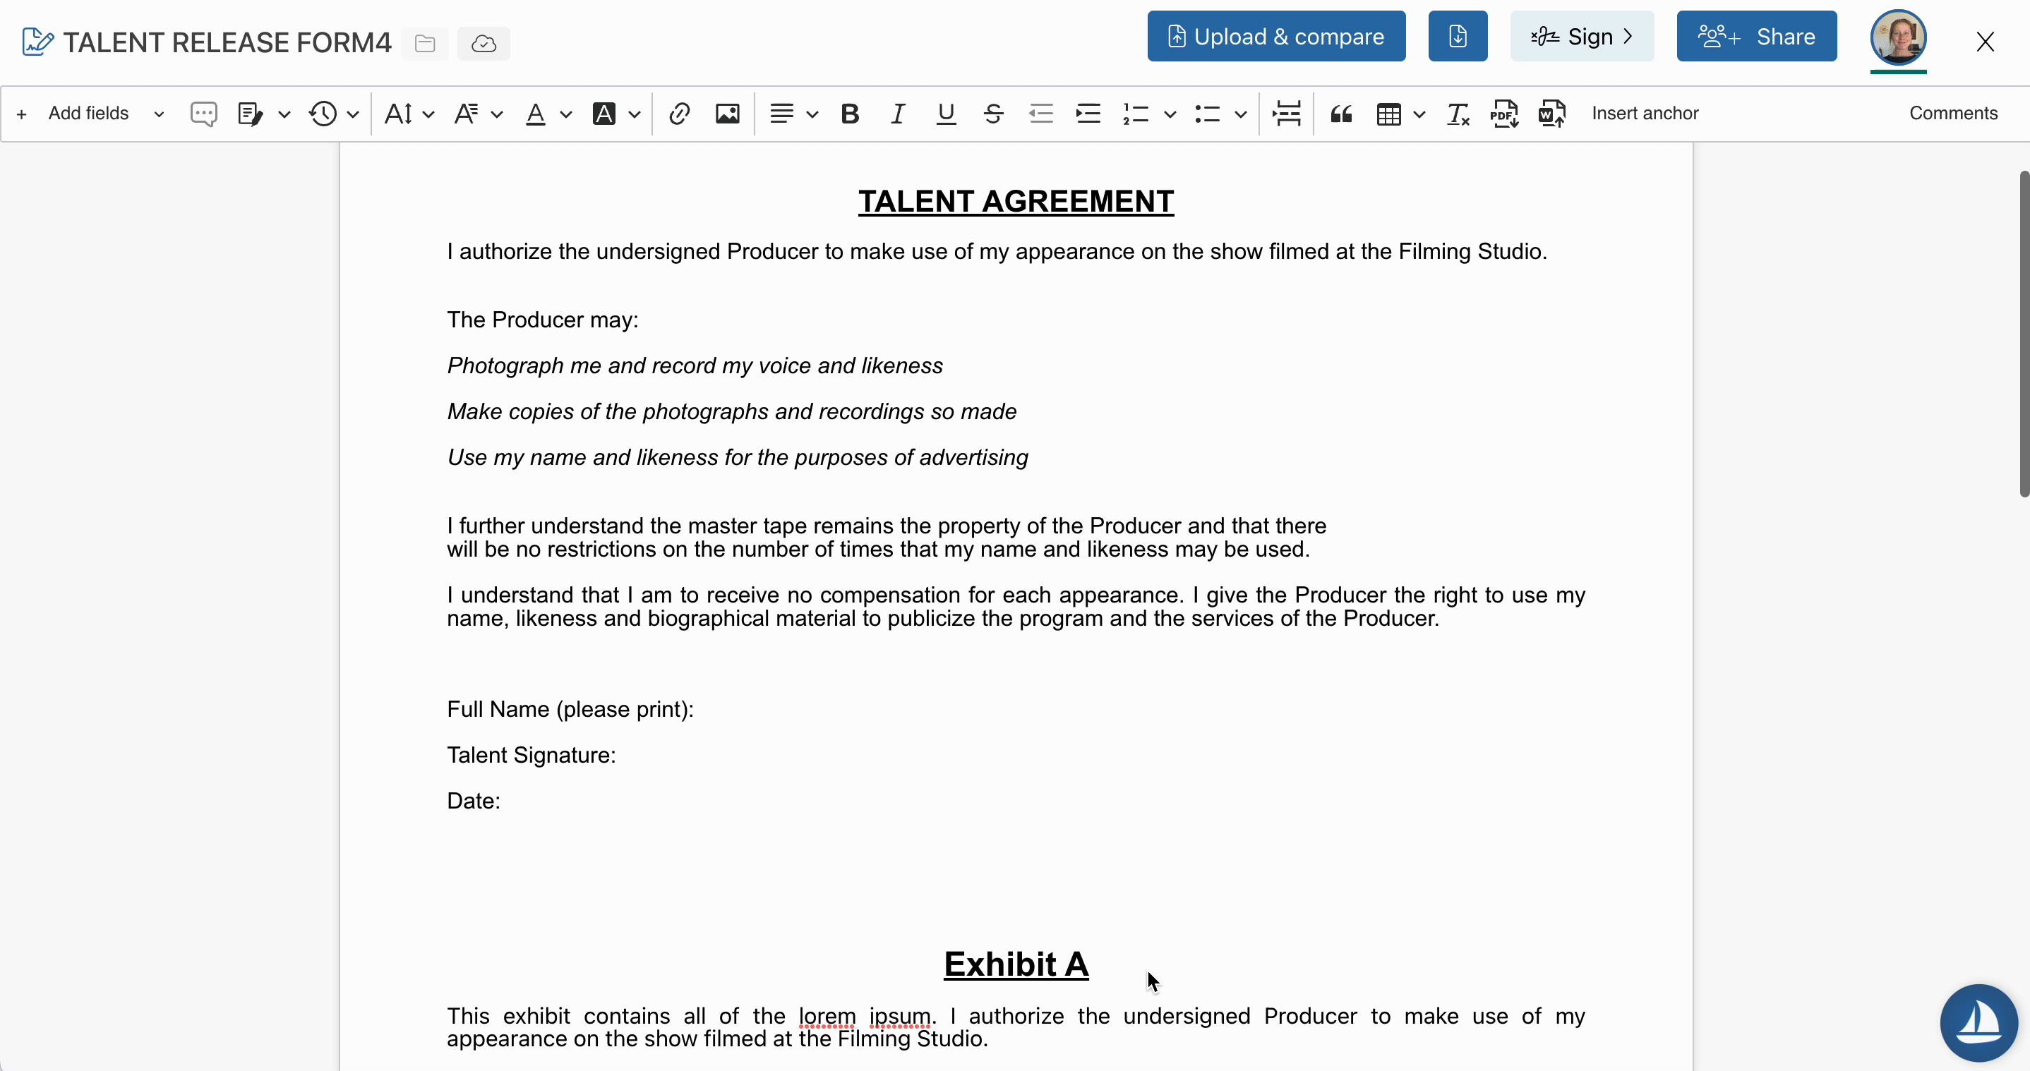Expand the font color dropdown chevron

tap(566, 115)
